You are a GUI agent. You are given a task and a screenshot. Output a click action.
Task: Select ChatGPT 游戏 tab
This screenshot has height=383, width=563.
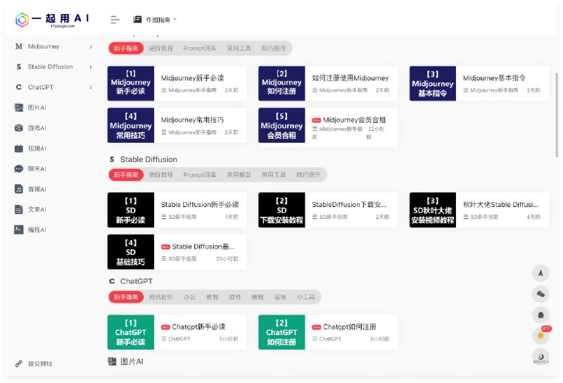235,297
